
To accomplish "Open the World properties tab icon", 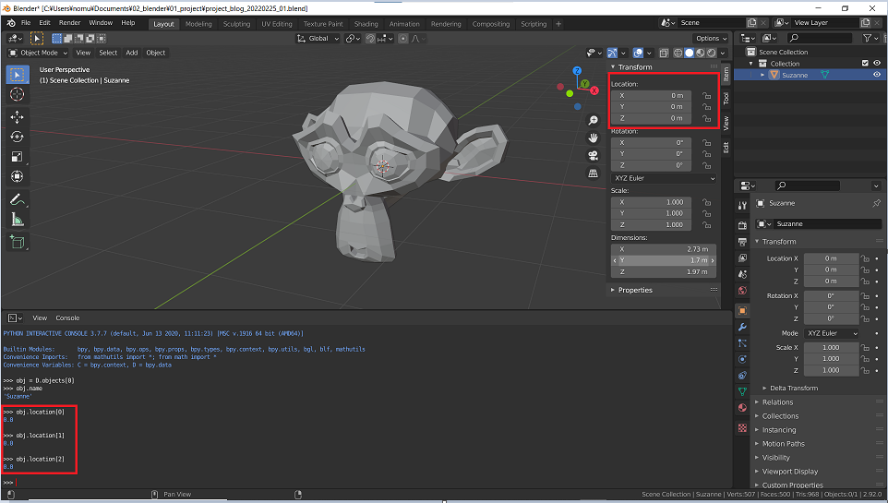I will (x=742, y=291).
